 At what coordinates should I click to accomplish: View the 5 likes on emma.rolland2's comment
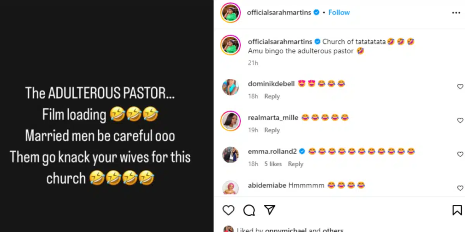273,164
